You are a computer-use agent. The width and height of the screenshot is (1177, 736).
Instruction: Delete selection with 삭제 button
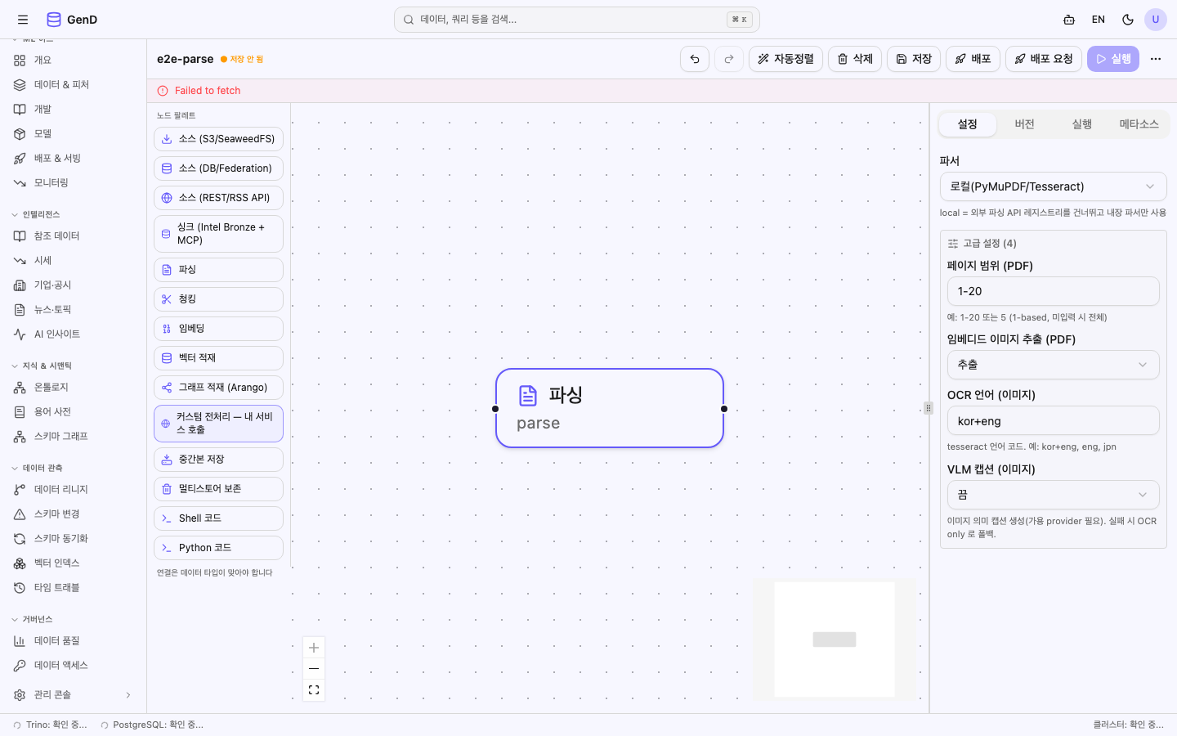(855, 59)
